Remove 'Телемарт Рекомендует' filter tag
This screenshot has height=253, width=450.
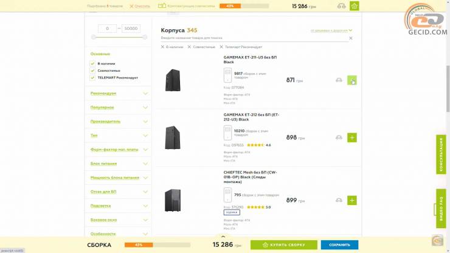click(x=221, y=47)
